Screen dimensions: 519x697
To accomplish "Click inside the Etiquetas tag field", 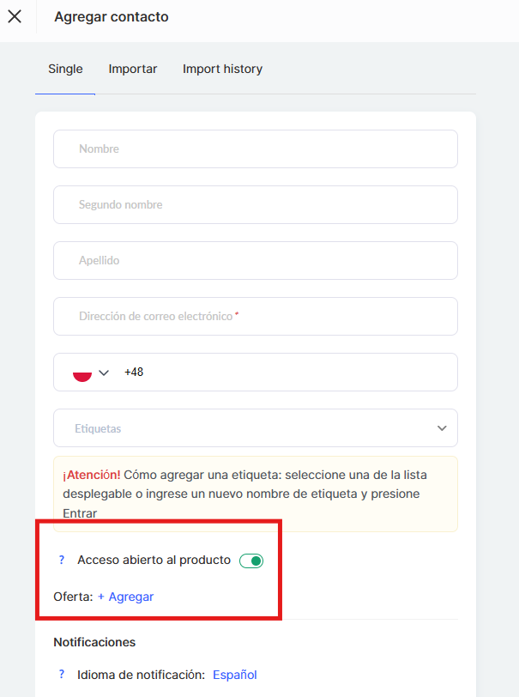I will 240,427.
